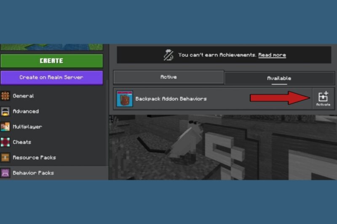Activate the Backpack Addon Behaviors pack
This screenshot has width=337, height=224.
323,99
